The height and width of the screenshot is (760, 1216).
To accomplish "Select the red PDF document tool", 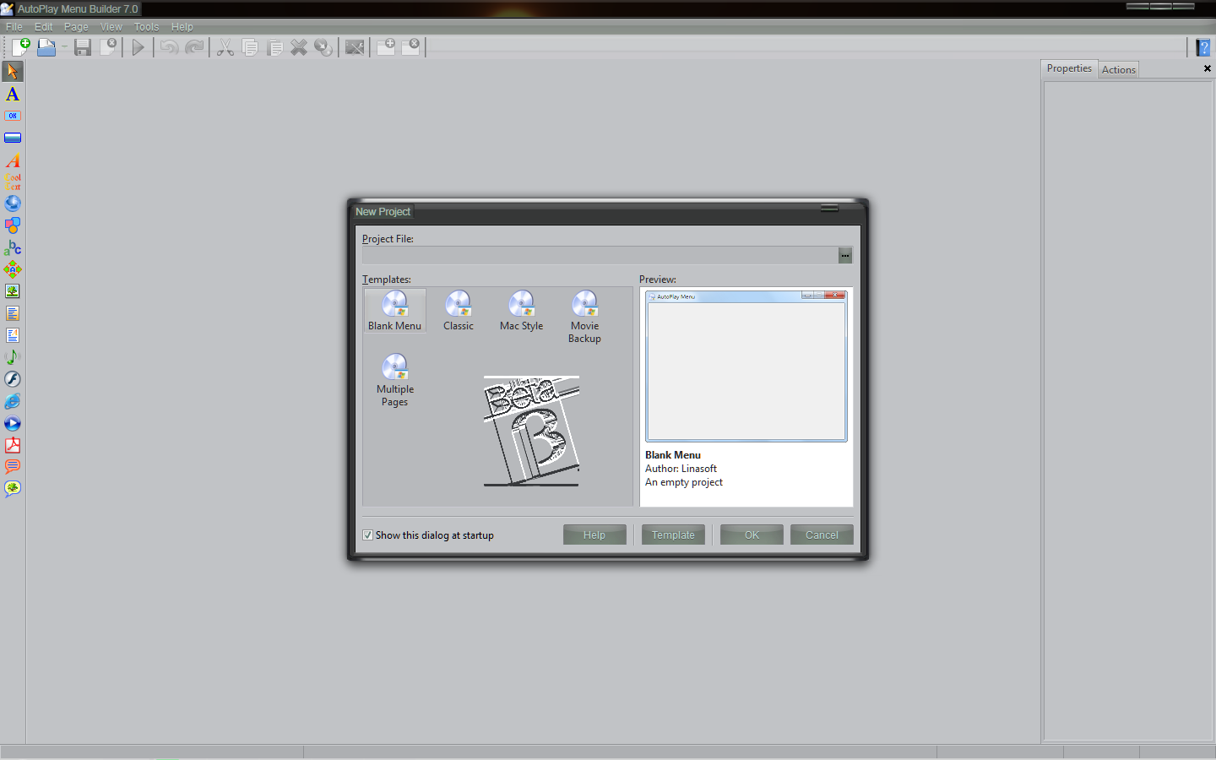I will (x=13, y=445).
